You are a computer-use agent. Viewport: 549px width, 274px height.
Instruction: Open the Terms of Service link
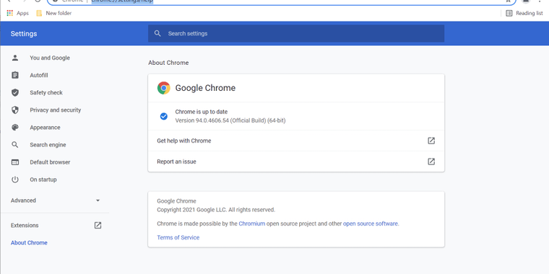178,237
